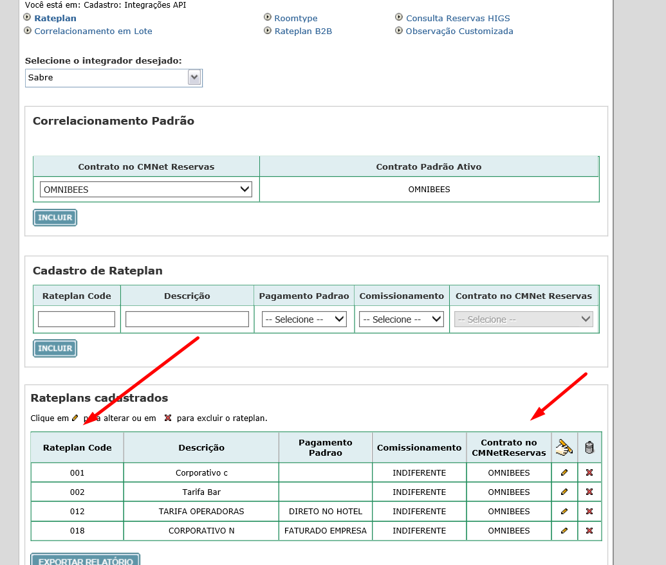This screenshot has width=666, height=565.
Task: Open Observação Customizada link
Action: (459, 31)
